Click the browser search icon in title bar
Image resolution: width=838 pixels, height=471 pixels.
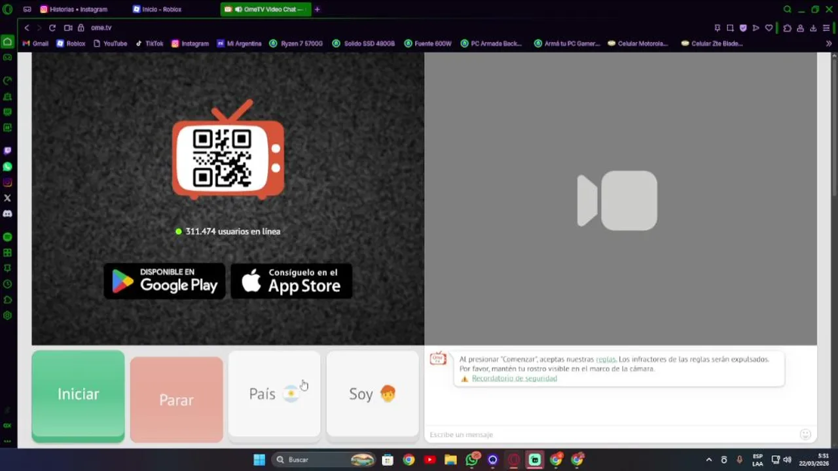(788, 9)
